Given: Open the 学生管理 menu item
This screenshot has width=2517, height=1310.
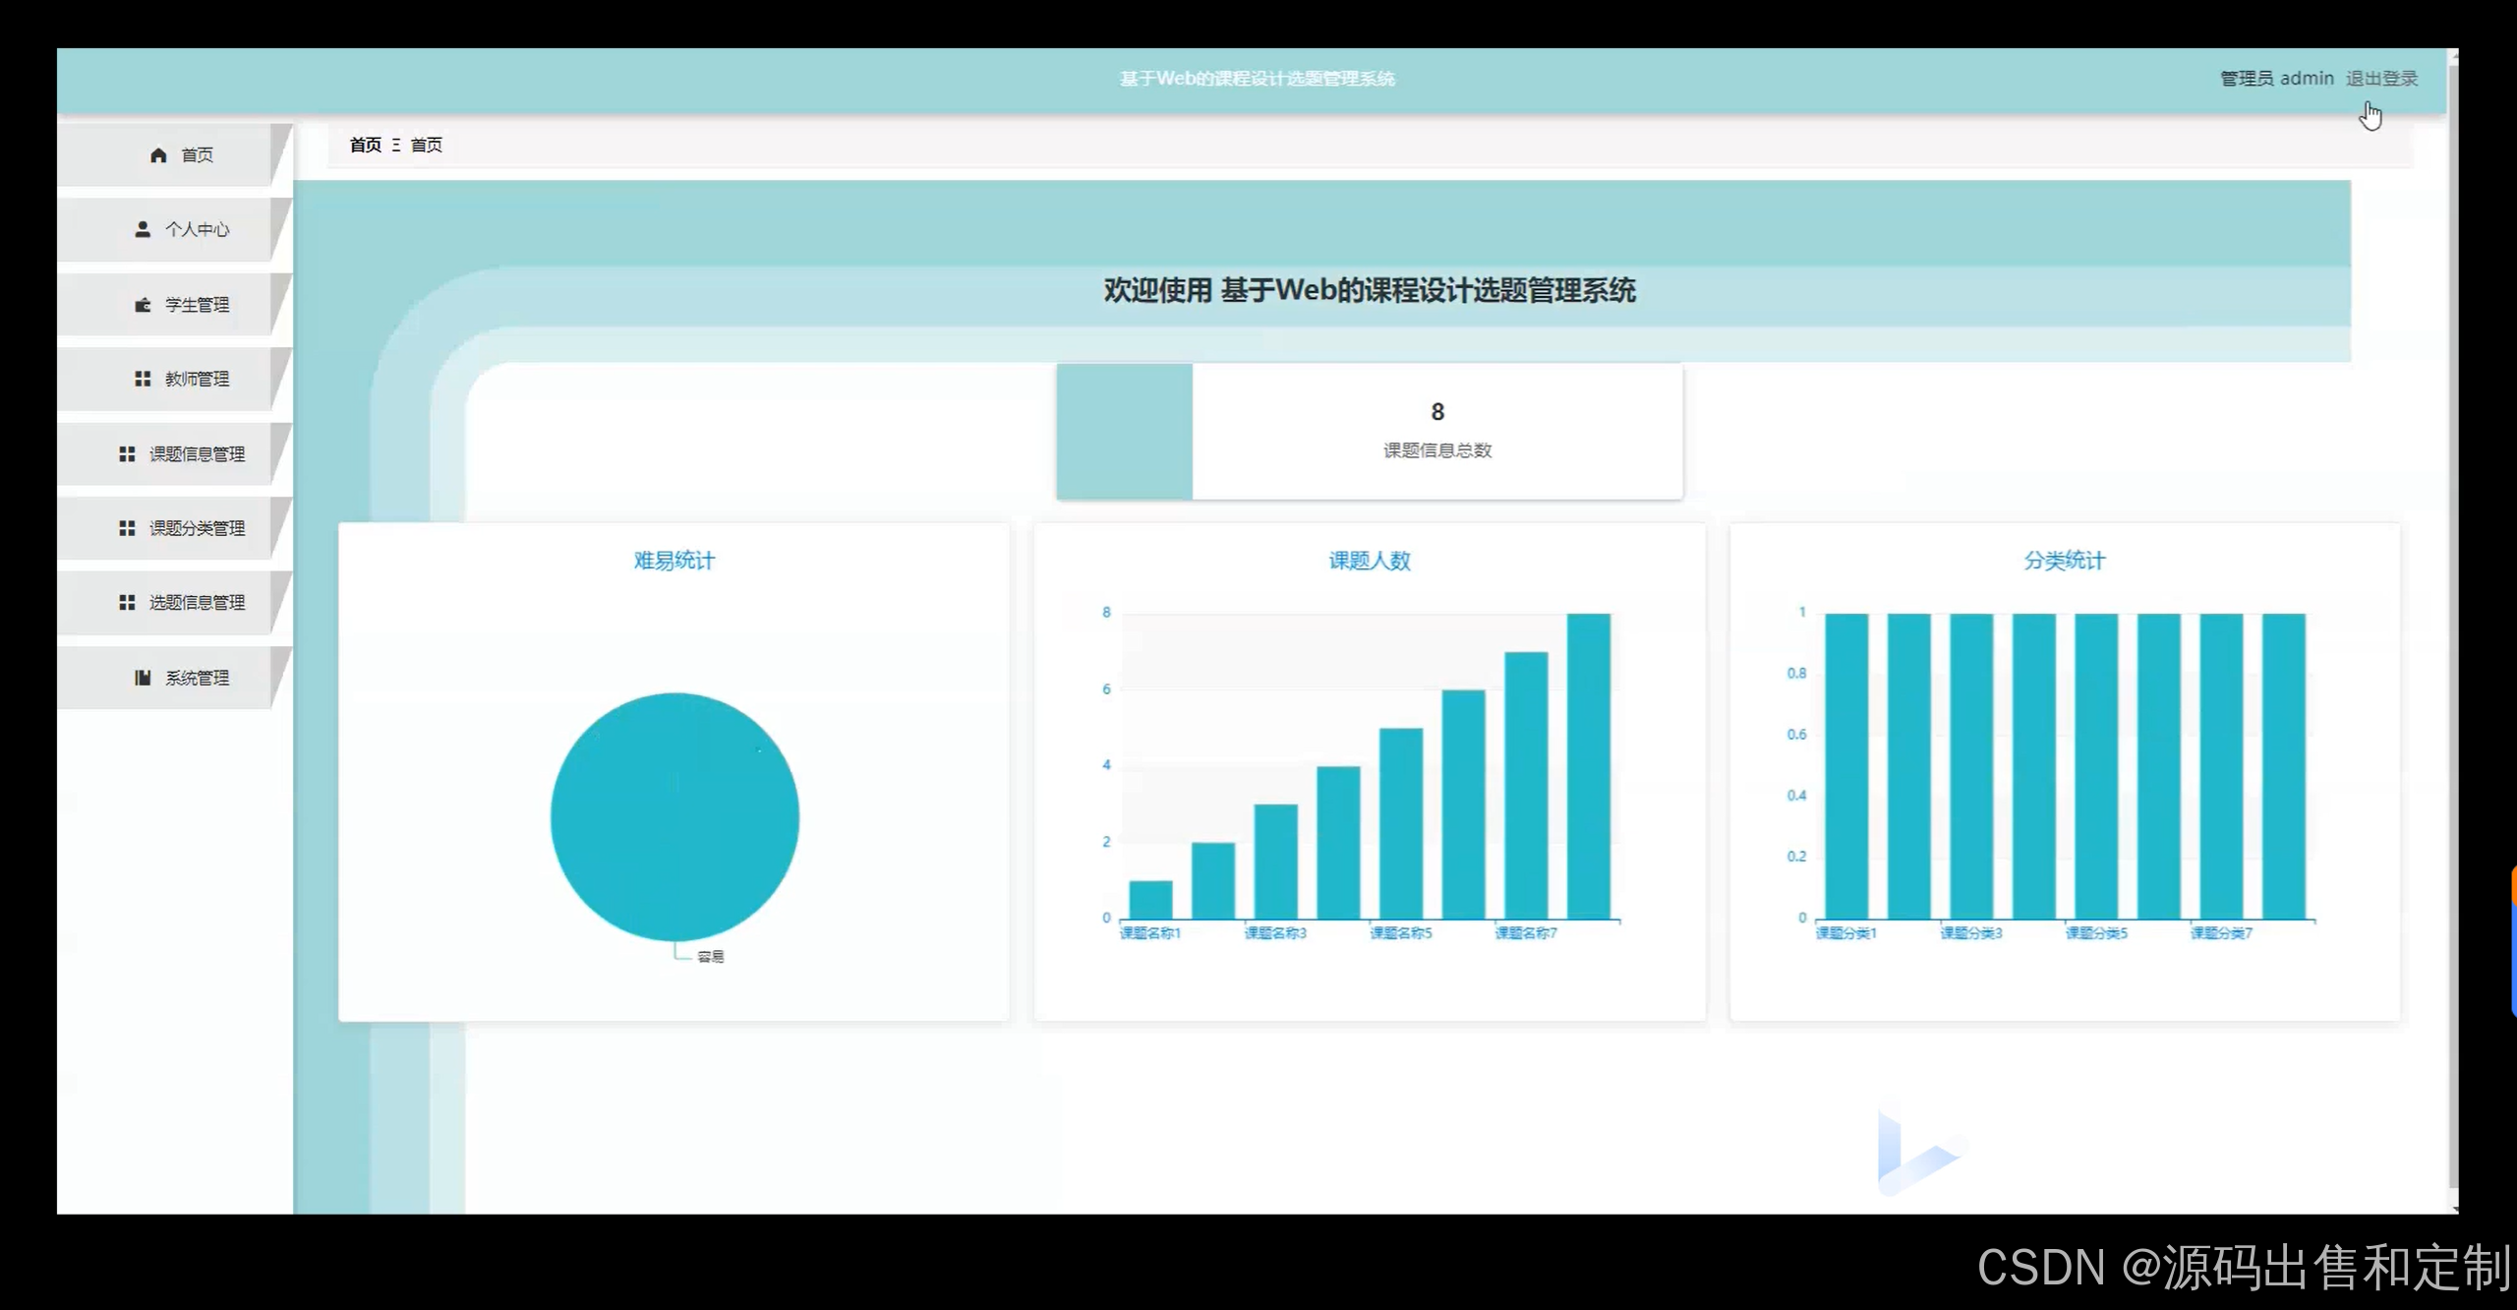Looking at the screenshot, I should [197, 305].
